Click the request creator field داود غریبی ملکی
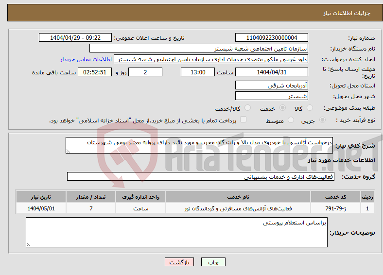The width and height of the screenshot is (383, 275). tap(211, 59)
